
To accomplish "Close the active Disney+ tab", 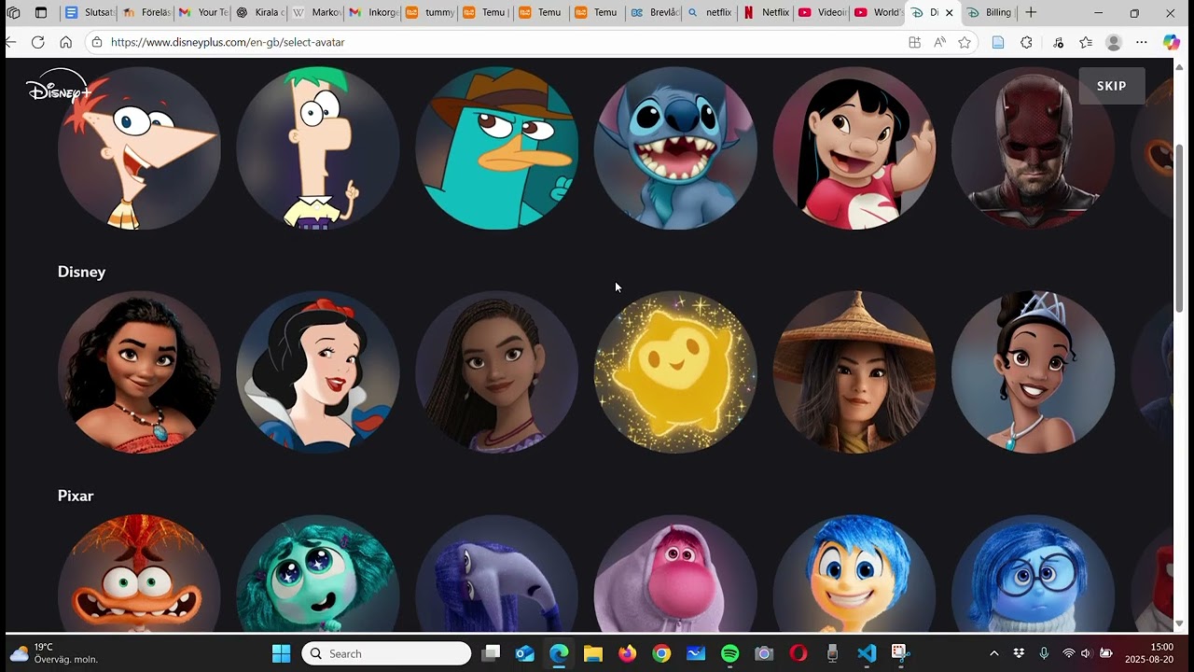I will click(950, 12).
